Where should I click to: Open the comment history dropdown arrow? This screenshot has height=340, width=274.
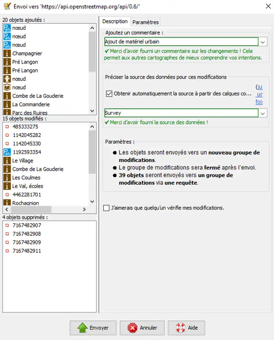(263, 42)
